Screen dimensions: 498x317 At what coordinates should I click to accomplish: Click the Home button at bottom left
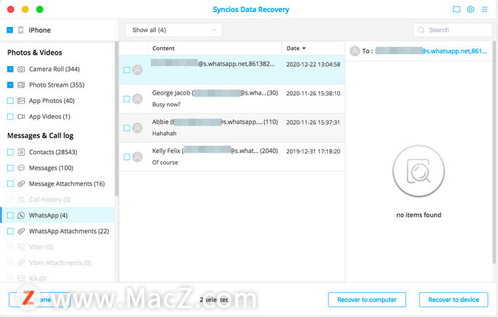point(40,300)
